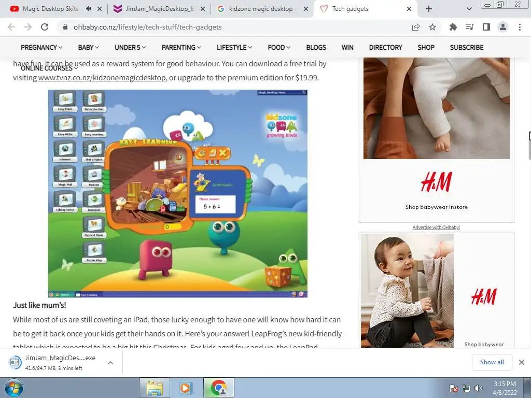Click the taskbar clock showing 3:15 PM

coord(505,388)
